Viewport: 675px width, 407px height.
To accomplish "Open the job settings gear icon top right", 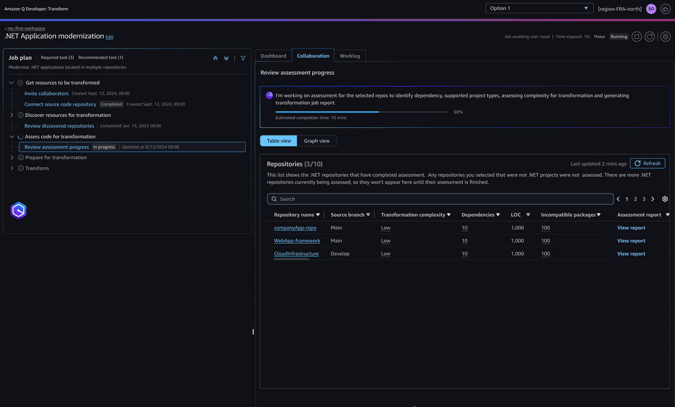I will click(665, 36).
